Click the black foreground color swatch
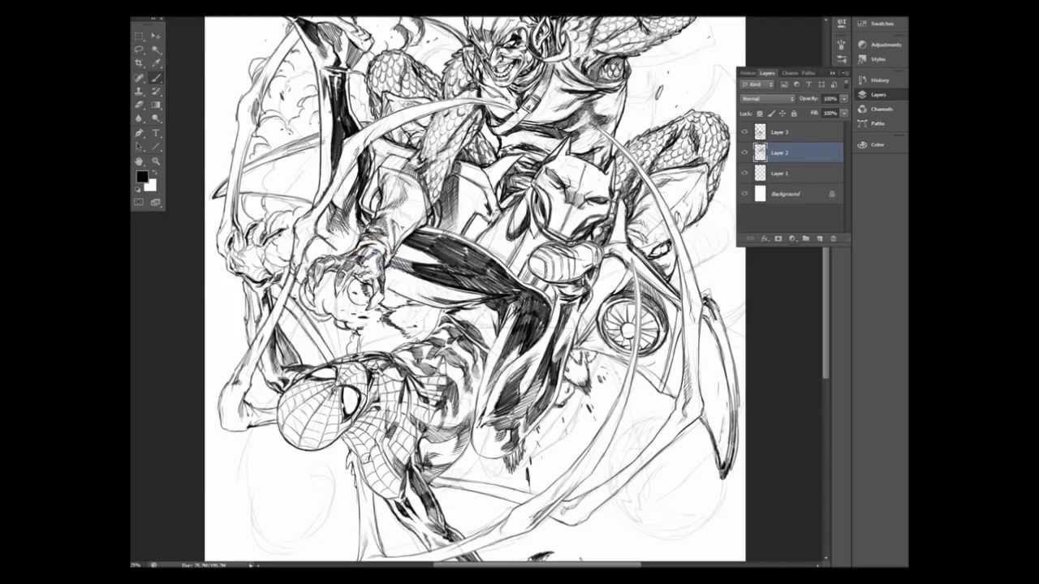This screenshot has height=584, width=1039. [141, 175]
